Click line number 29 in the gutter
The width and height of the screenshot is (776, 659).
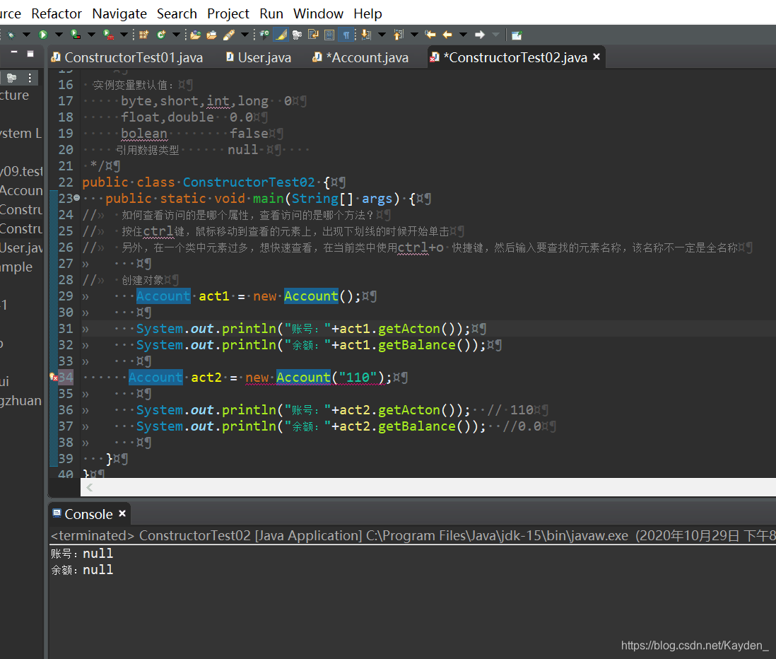pos(66,296)
